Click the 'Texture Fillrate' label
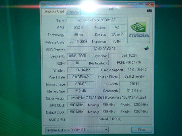 [x=108, y=77]
